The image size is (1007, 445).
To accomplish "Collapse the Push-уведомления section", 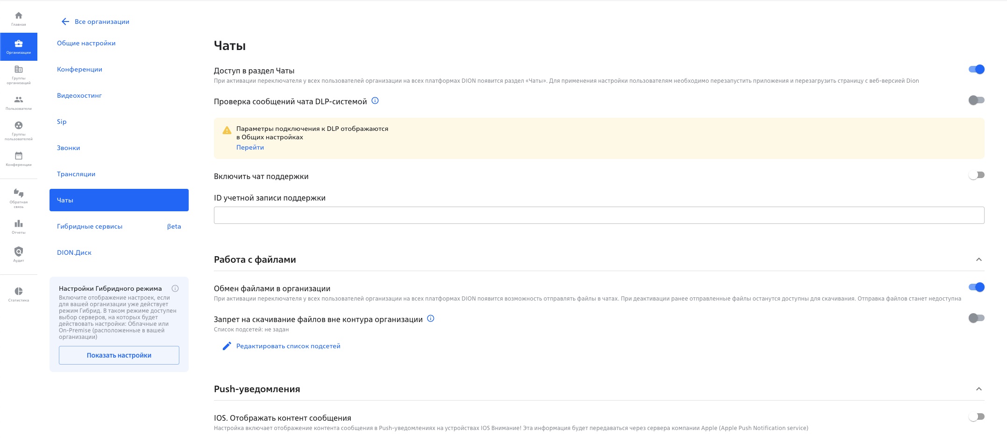I will (x=979, y=389).
